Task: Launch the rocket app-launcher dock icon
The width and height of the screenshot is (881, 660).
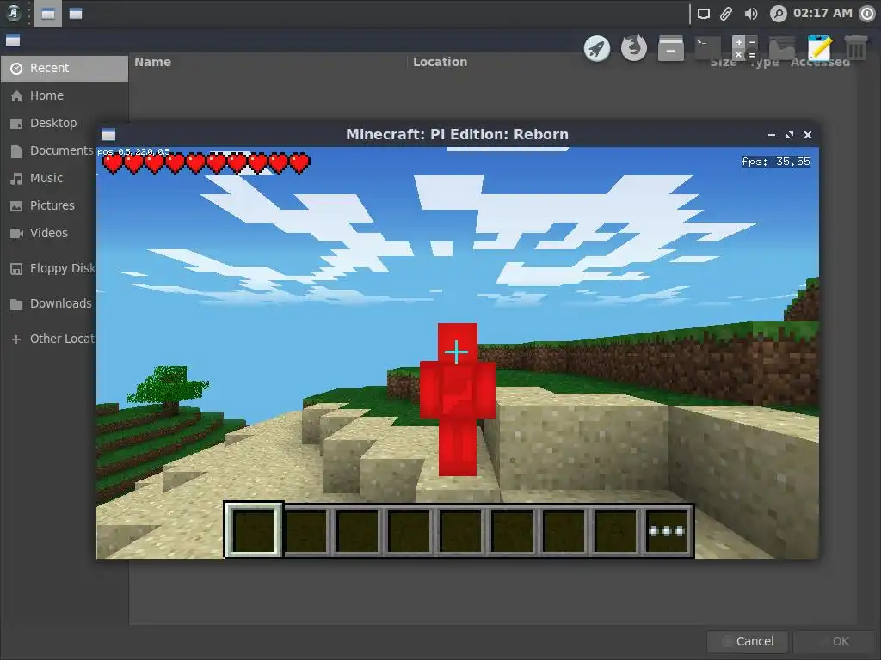Action: pos(597,48)
